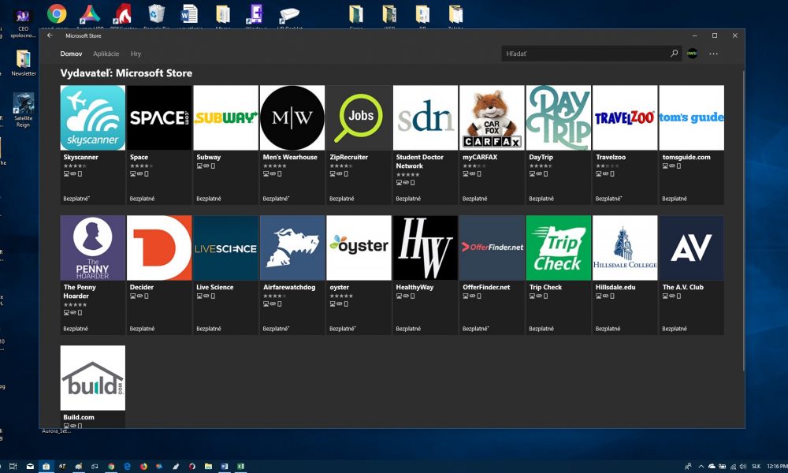Open the SLK language indicator
The height and width of the screenshot is (473, 788).
click(756, 467)
